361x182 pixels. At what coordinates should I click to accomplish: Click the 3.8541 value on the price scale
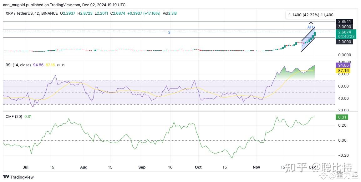[x=344, y=21]
